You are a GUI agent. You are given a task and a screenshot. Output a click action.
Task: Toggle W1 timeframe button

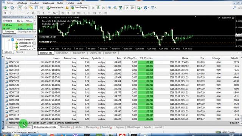tap(100, 13)
